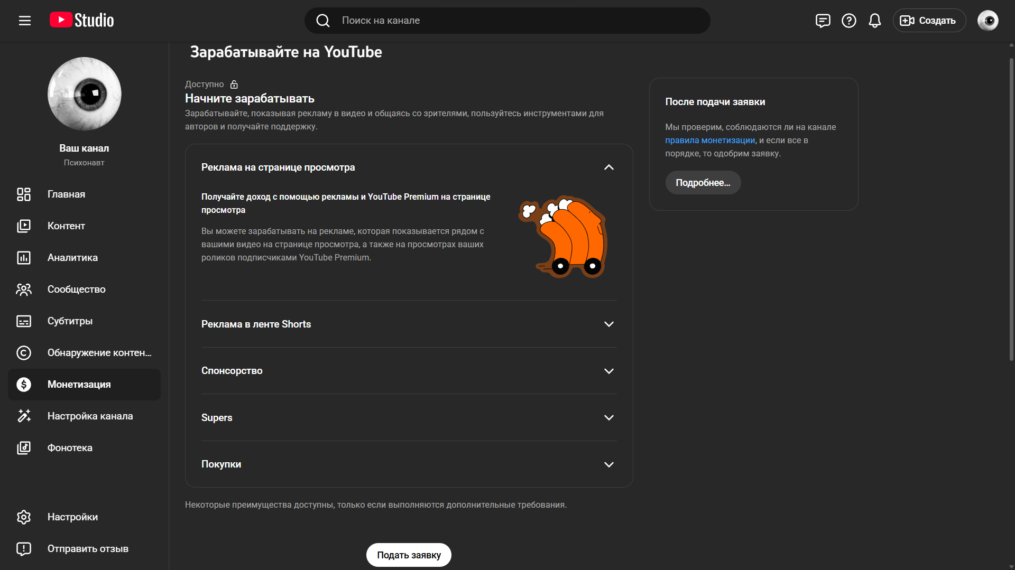1015x570 pixels.
Task: Click the Монетизация dollar icon
Action: point(24,385)
